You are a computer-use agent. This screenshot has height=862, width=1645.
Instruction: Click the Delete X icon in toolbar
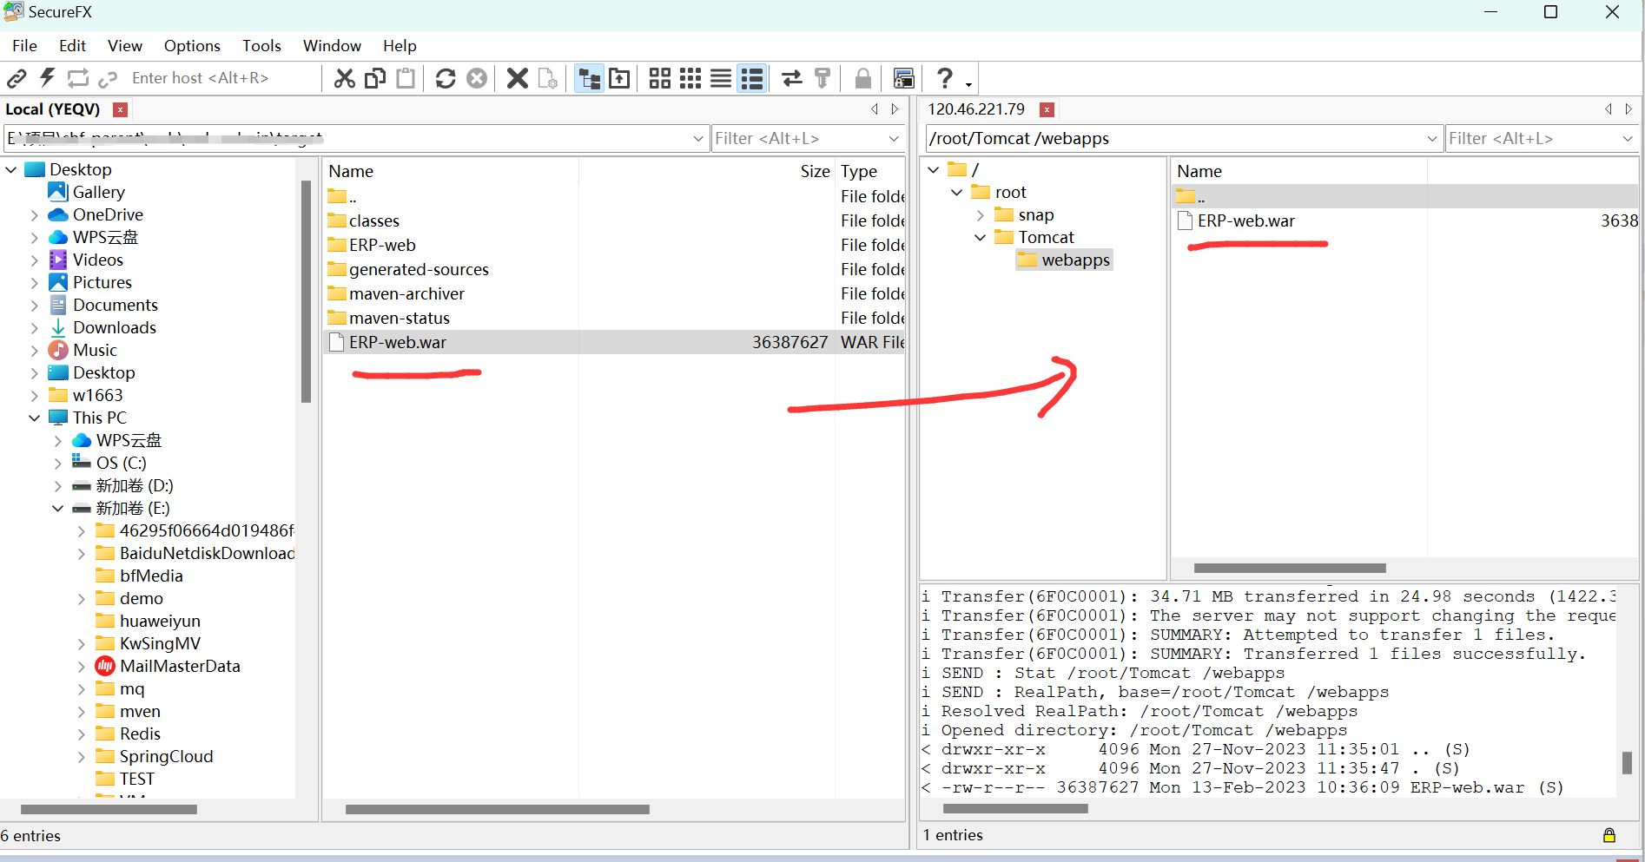tap(518, 78)
